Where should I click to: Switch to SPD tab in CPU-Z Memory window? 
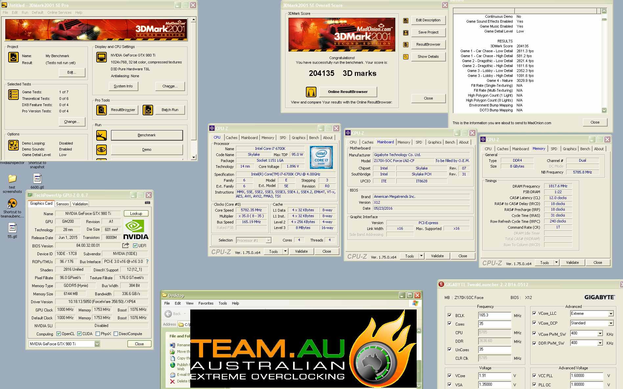coord(554,149)
